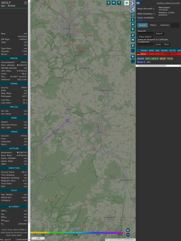Click the Jump to Airport input field
Viewport: 181px width, 241px height.
(x=146, y=44)
